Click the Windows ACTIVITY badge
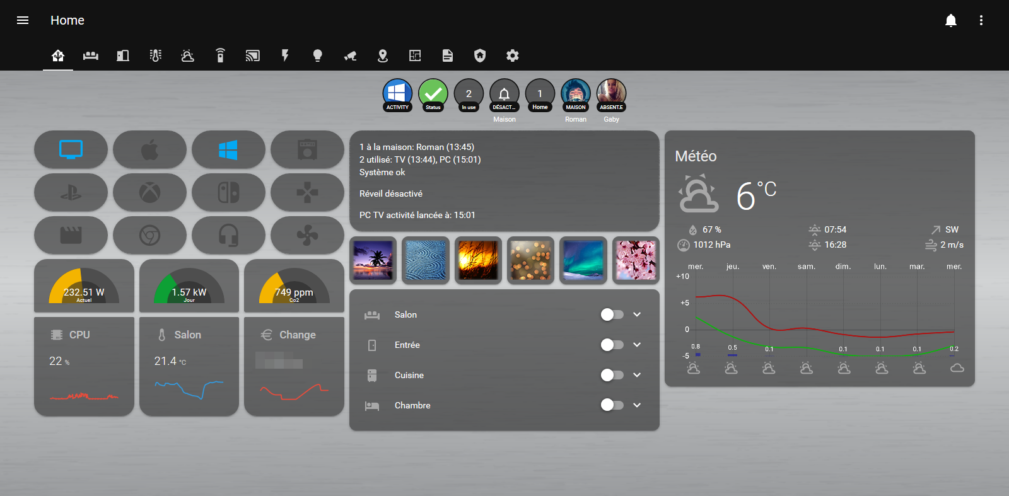The height and width of the screenshot is (496, 1009). pos(397,95)
